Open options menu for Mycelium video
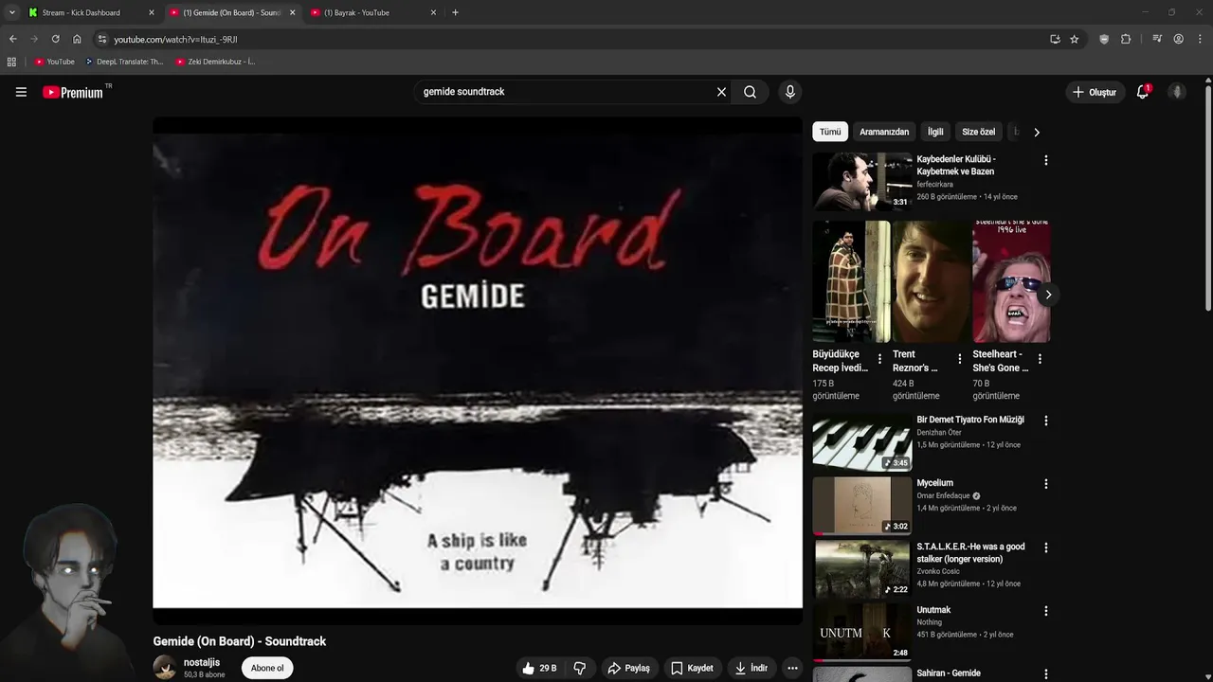This screenshot has height=682, width=1213. [x=1046, y=484]
